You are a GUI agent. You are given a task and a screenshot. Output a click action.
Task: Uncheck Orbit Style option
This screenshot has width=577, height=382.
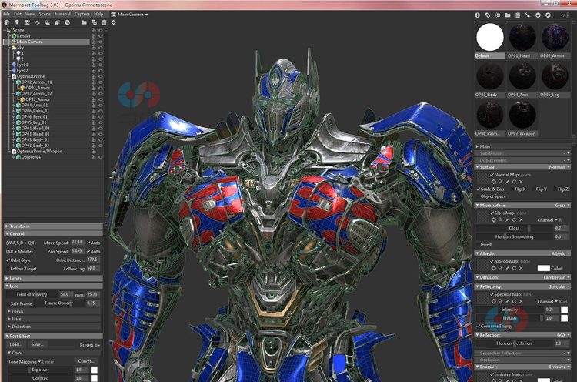(8, 260)
